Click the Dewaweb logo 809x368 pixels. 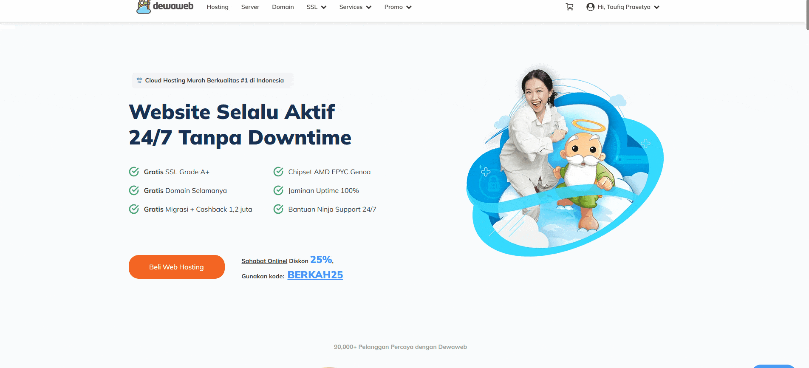click(x=165, y=7)
